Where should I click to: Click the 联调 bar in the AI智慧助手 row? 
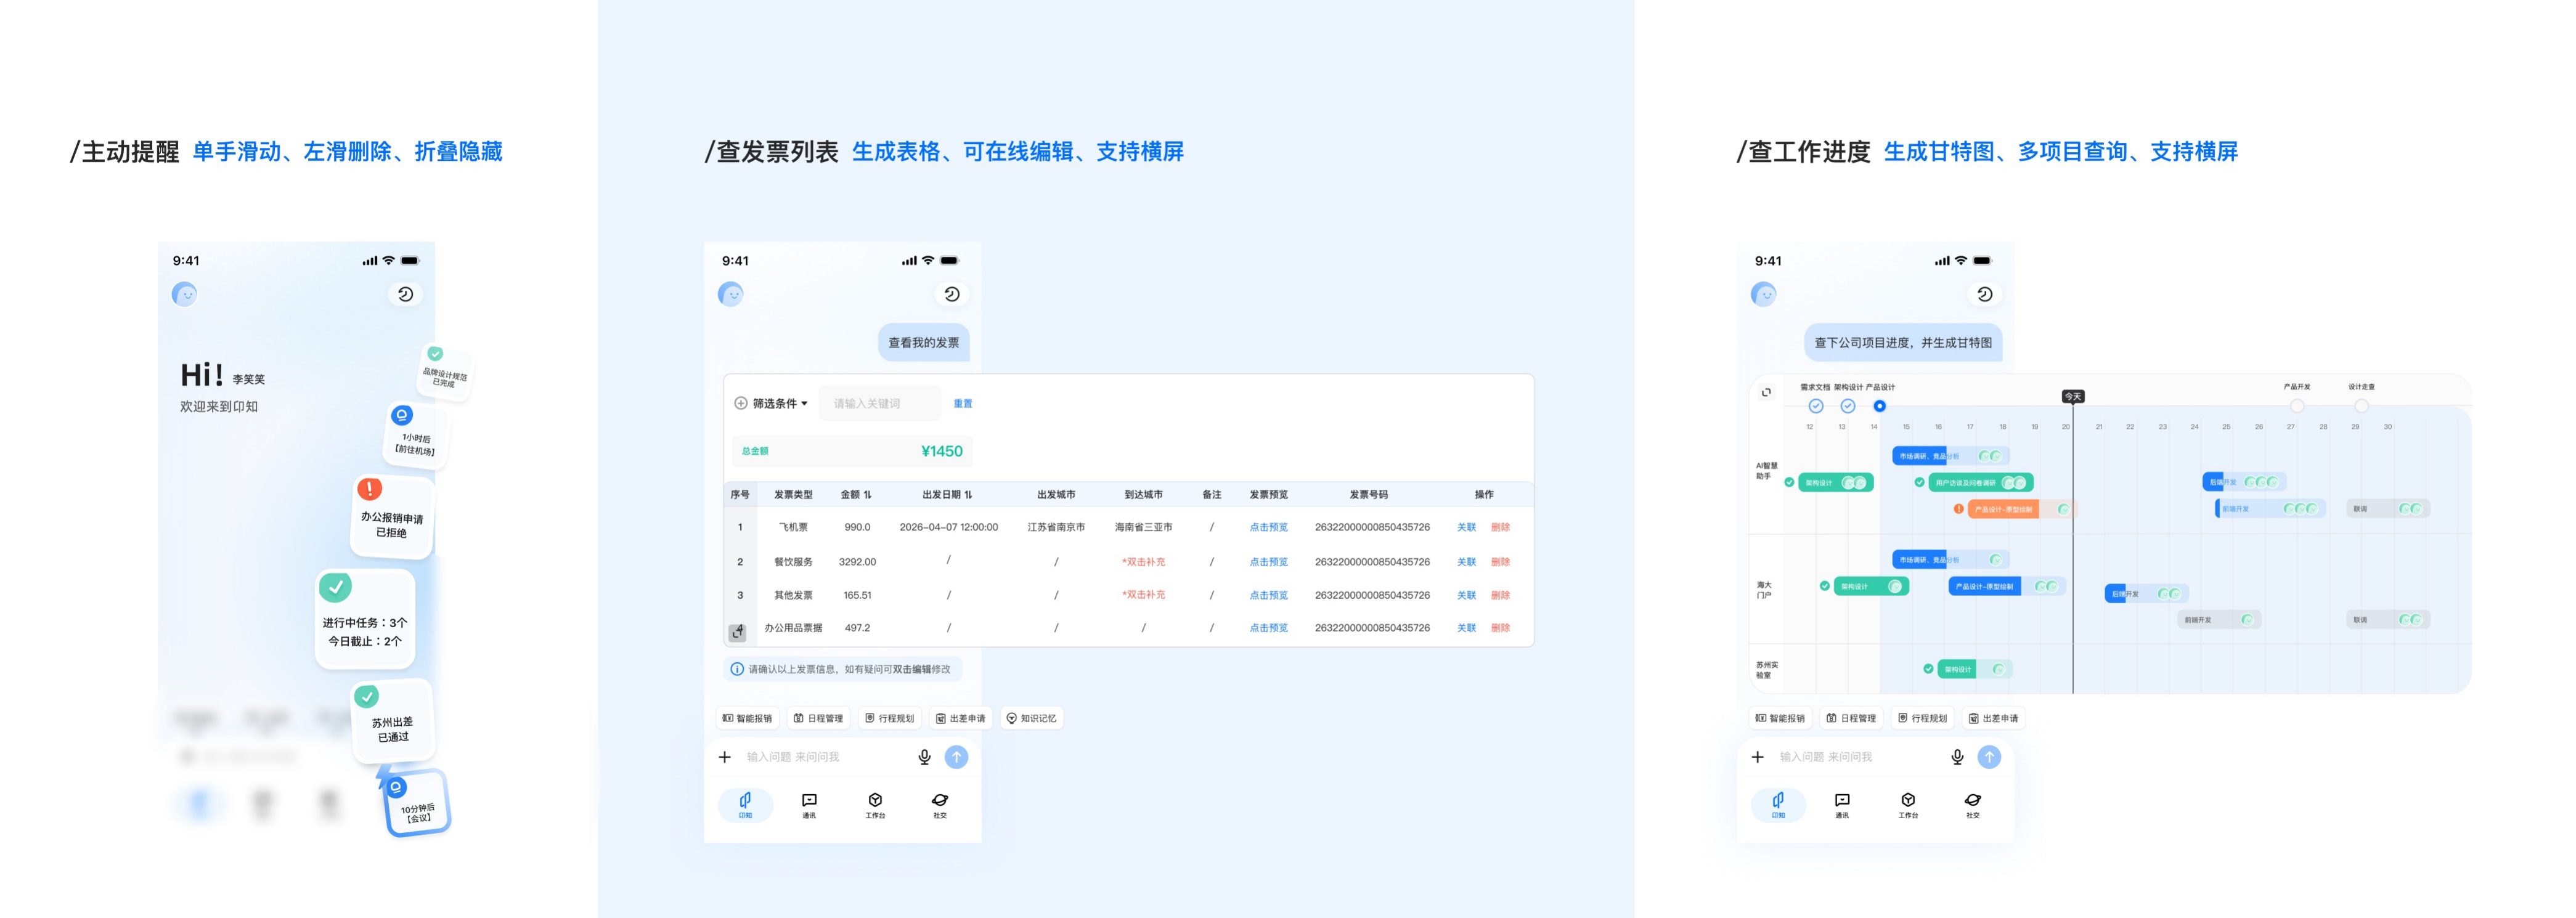pos(2388,509)
